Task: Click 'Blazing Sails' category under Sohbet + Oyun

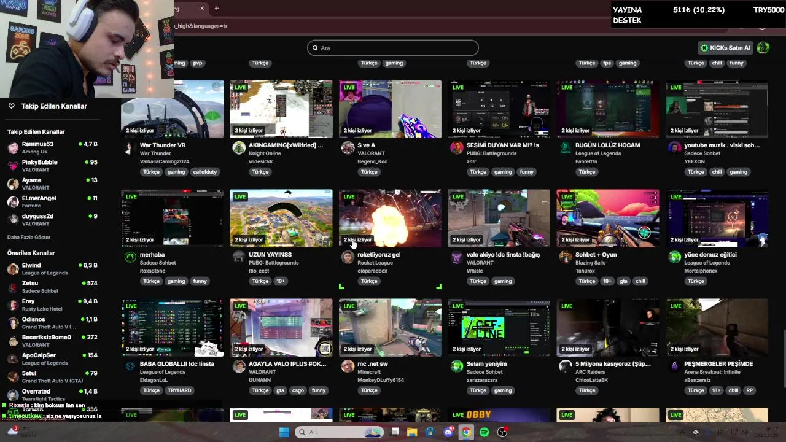Action: point(590,263)
